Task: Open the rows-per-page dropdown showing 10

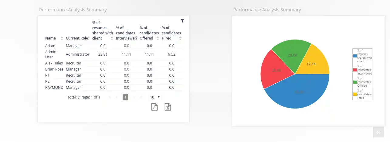Action: pos(155,97)
